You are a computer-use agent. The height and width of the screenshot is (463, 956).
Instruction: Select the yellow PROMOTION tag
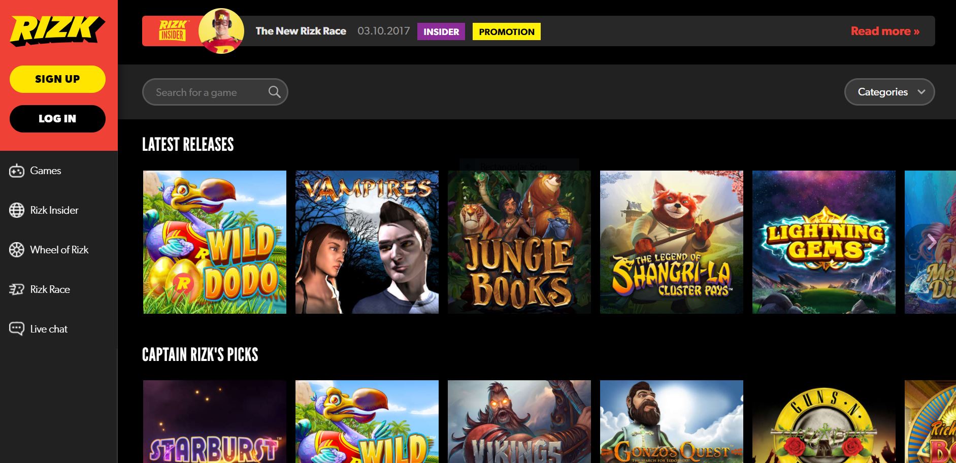coord(507,31)
